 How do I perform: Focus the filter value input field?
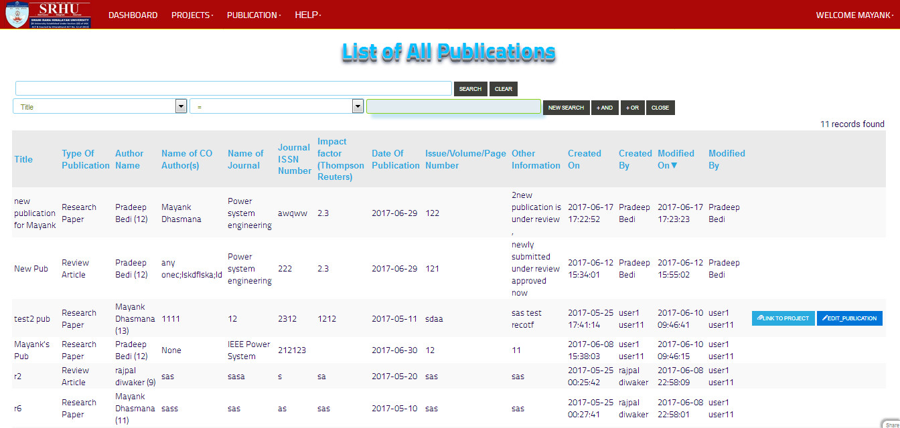(453, 106)
